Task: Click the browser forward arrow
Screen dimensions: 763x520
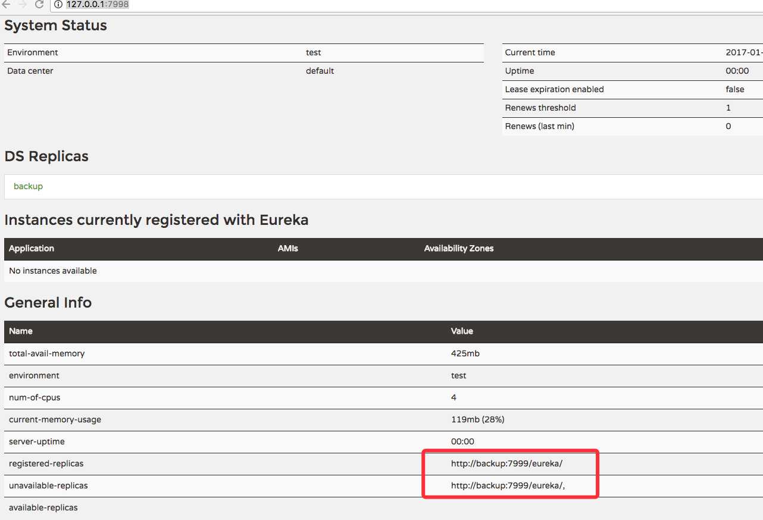Action: coord(23,4)
